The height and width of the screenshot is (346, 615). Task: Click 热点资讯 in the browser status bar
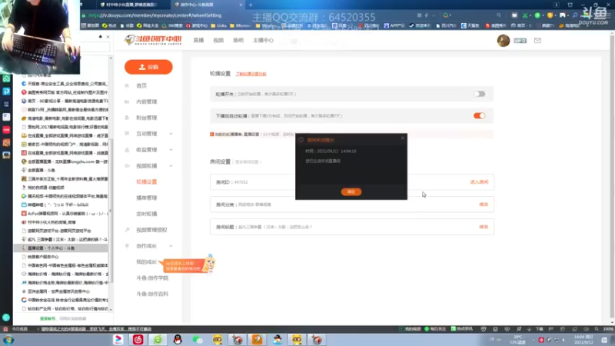coord(462,329)
